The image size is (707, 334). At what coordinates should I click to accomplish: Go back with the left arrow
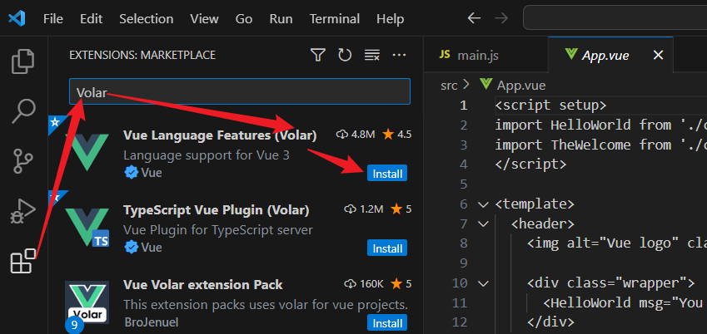pos(474,18)
